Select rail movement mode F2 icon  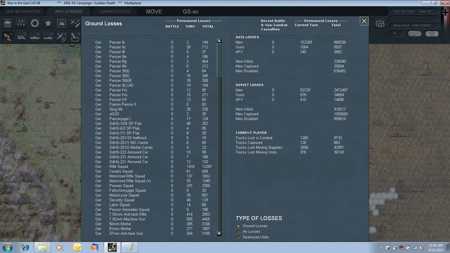tap(21, 37)
